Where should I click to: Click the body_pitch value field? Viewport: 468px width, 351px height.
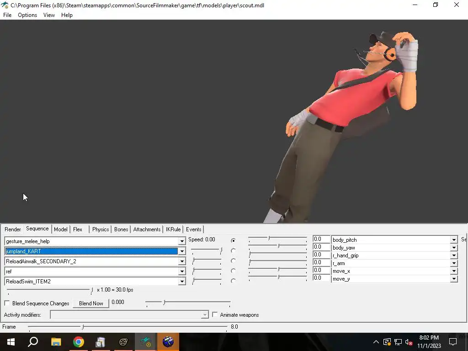point(321,239)
